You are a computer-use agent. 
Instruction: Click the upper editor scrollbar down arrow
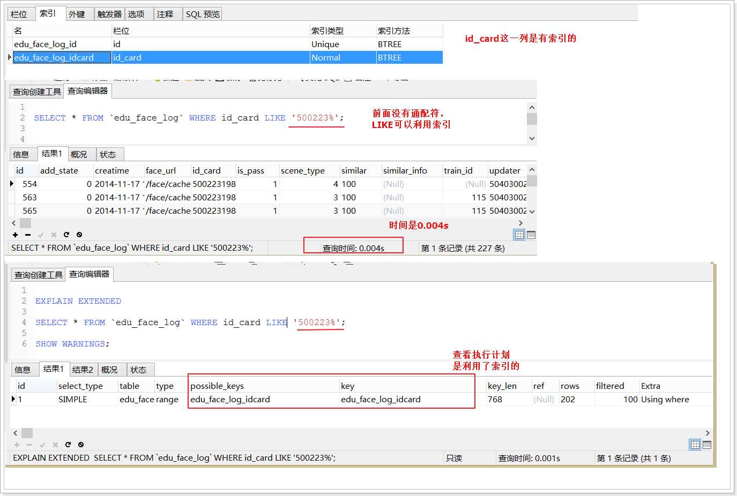(532, 138)
